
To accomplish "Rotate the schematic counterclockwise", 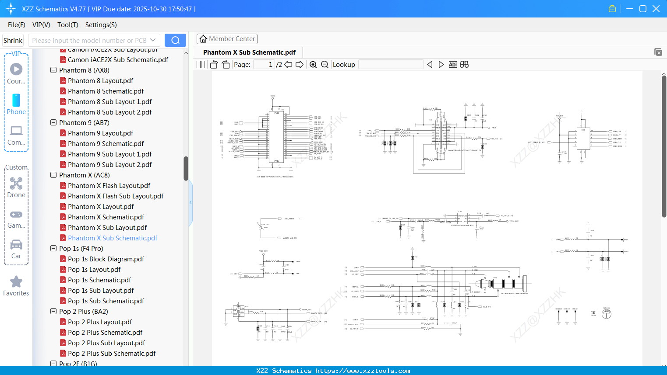I will coord(213,64).
